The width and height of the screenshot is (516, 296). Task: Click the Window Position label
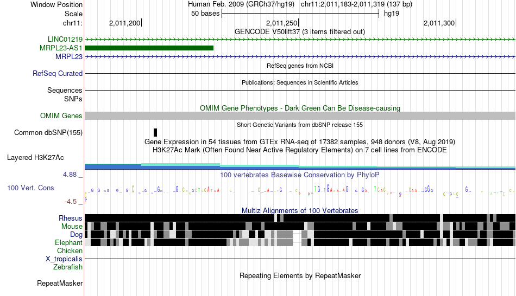coord(56,4)
